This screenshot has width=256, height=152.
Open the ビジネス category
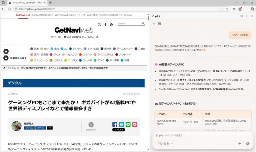(56, 60)
